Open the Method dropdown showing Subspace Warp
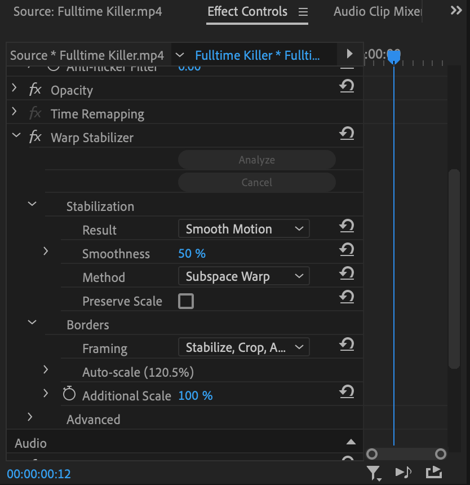Image resolution: width=470 pixels, height=485 pixels. point(243,276)
